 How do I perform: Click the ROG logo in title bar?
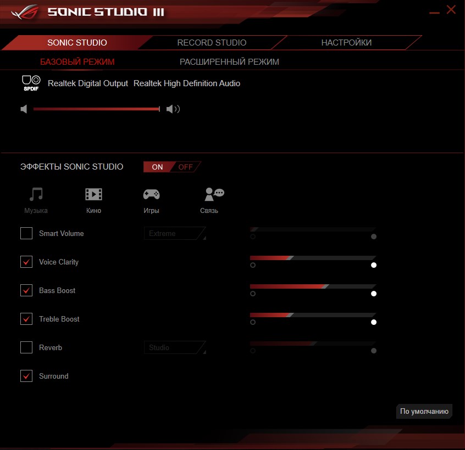[x=25, y=12]
